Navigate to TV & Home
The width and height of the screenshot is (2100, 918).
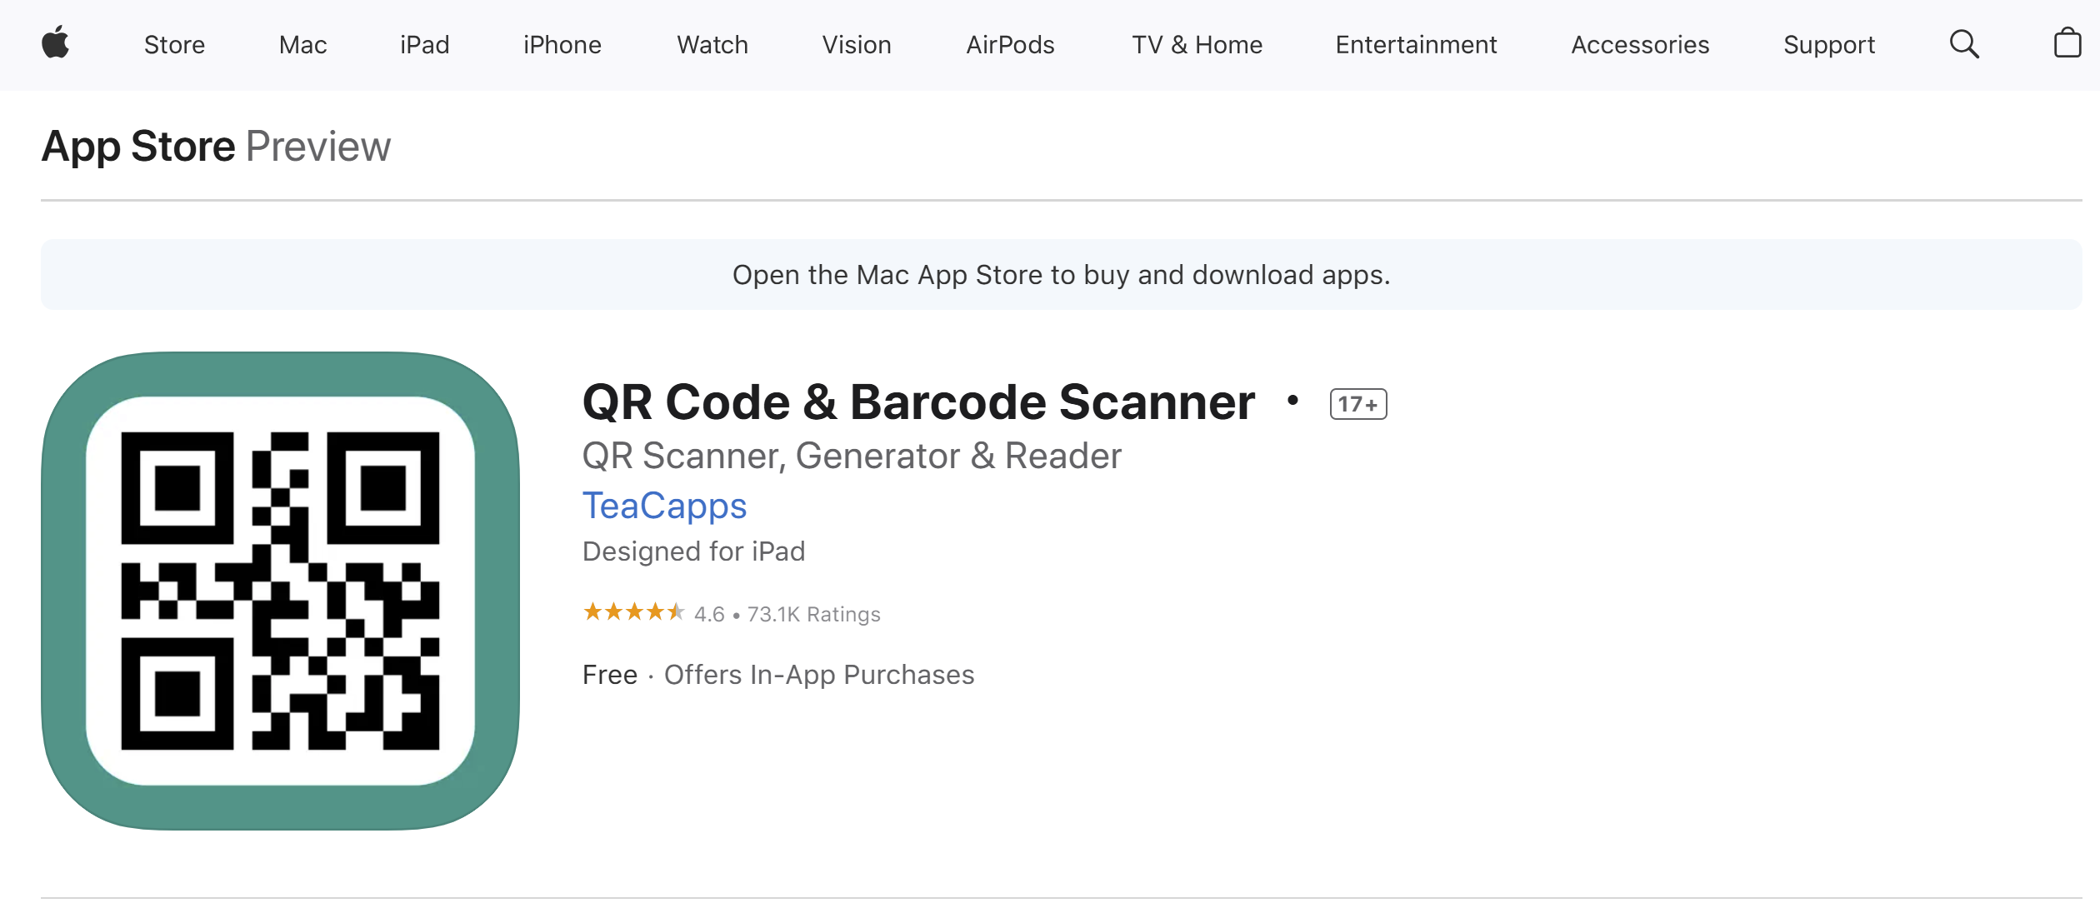click(1197, 44)
